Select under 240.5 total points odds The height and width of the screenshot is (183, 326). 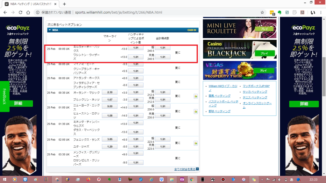click(163, 57)
